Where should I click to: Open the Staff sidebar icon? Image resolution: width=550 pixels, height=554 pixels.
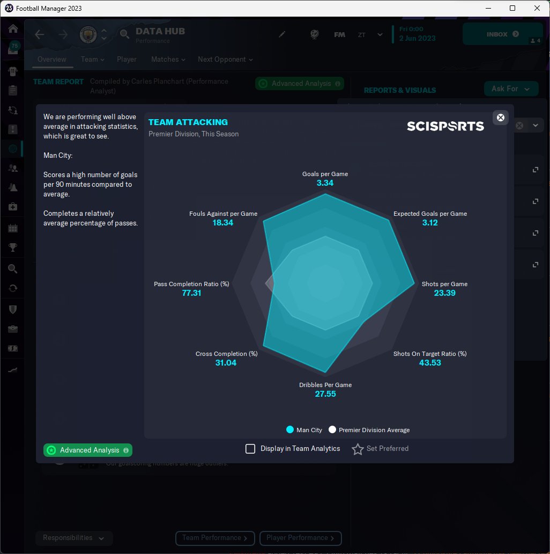tap(13, 168)
